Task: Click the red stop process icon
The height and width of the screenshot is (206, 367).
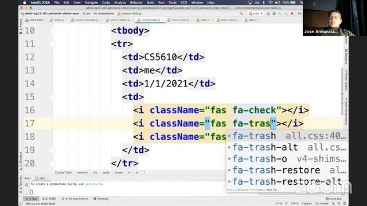Action: (x=292, y=14)
